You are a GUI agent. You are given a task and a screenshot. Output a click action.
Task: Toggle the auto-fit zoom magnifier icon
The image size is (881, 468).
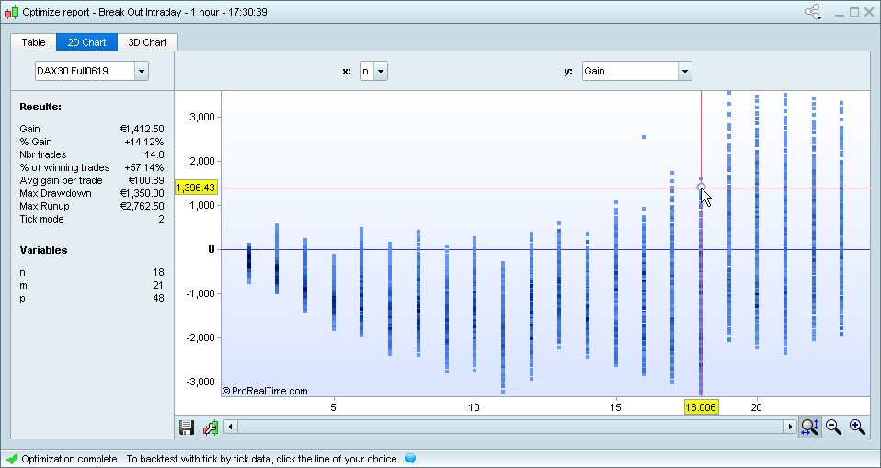(809, 427)
